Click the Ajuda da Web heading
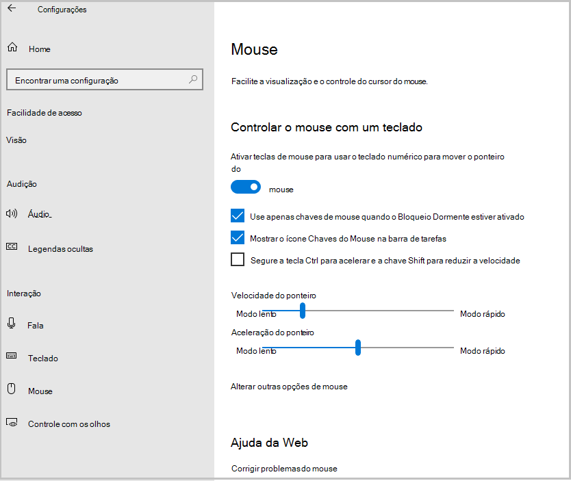 click(x=270, y=443)
